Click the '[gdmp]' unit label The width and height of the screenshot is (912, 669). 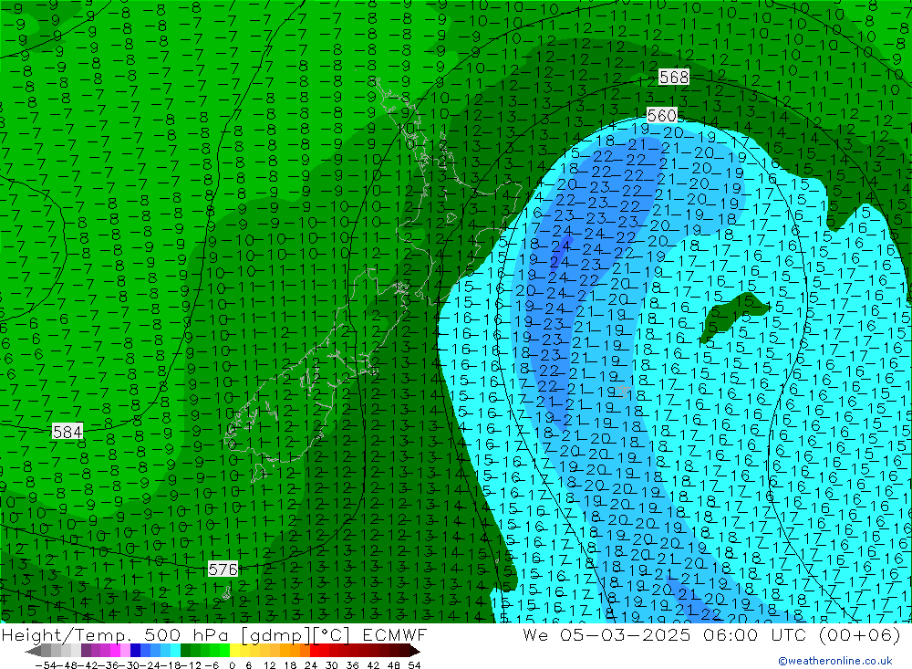point(276,635)
